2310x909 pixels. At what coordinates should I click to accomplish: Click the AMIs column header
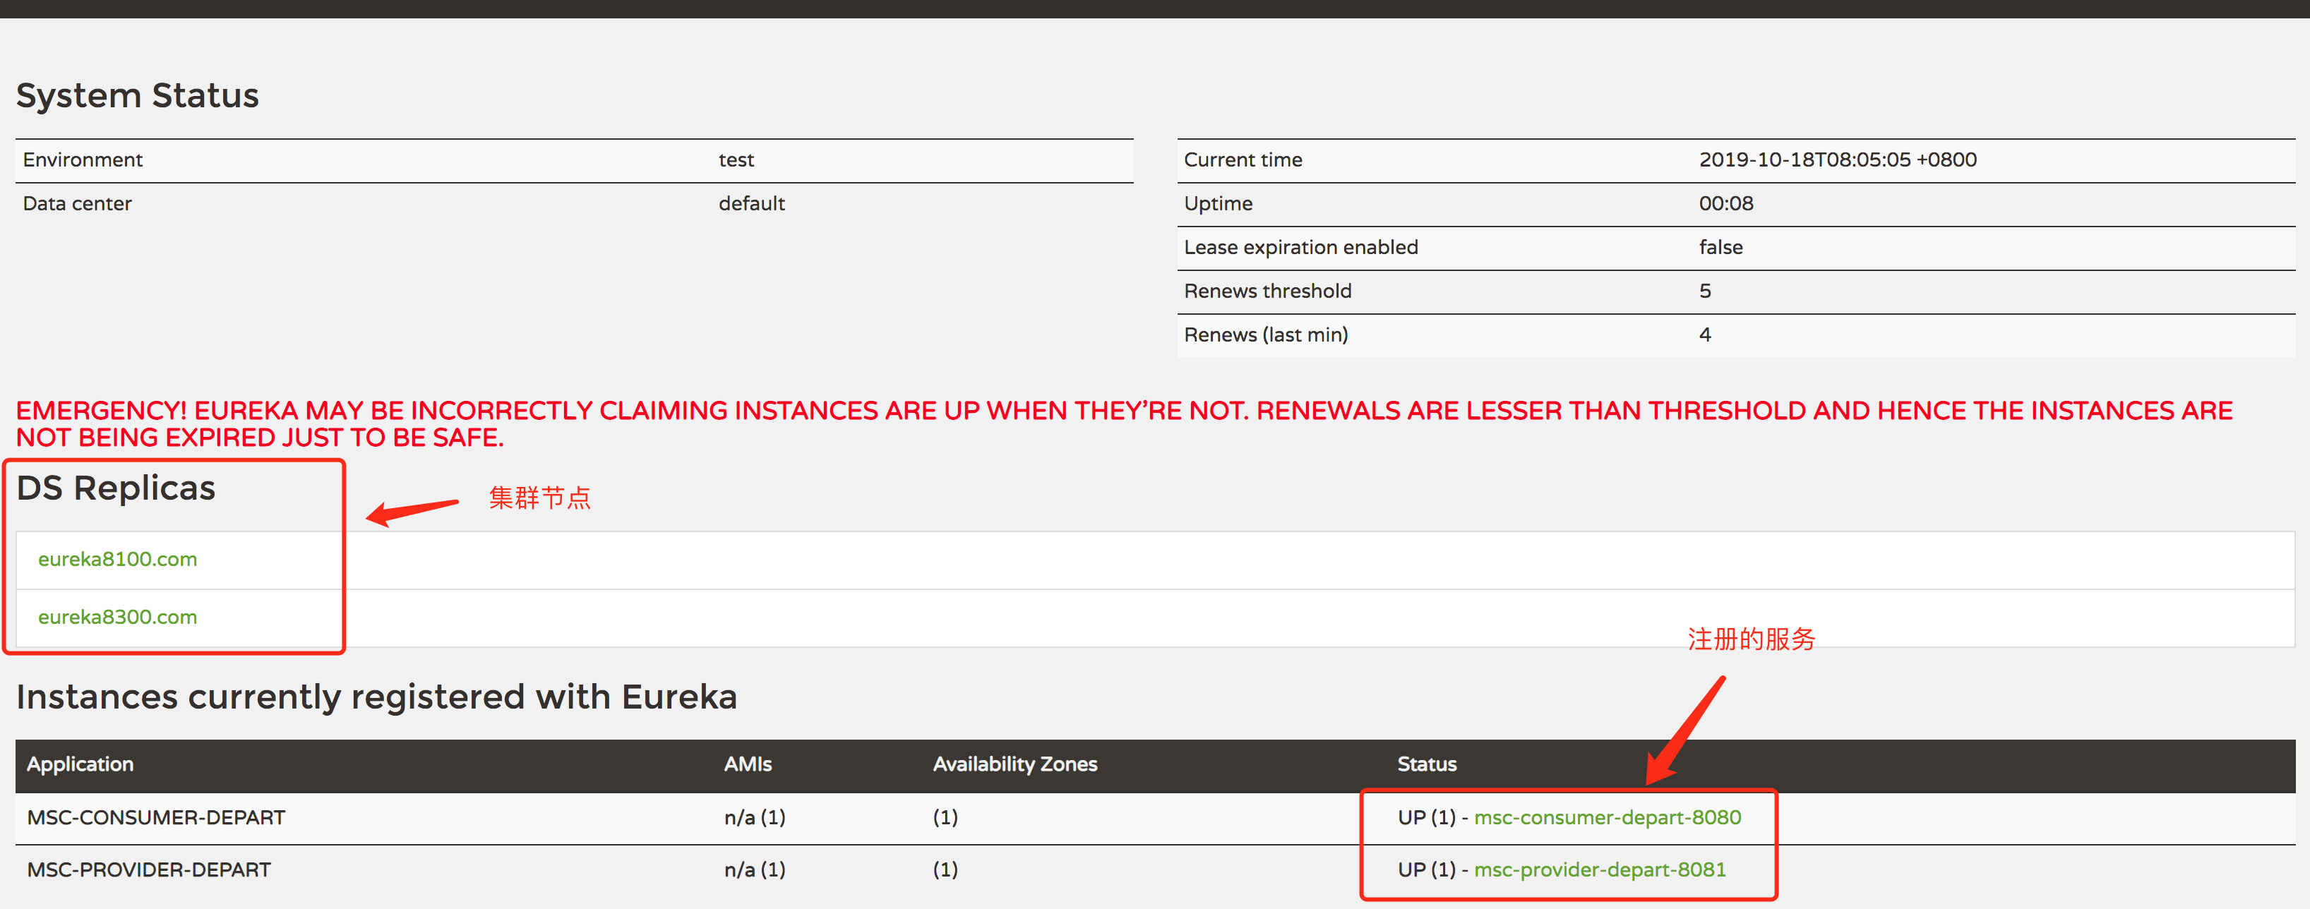pos(747,764)
